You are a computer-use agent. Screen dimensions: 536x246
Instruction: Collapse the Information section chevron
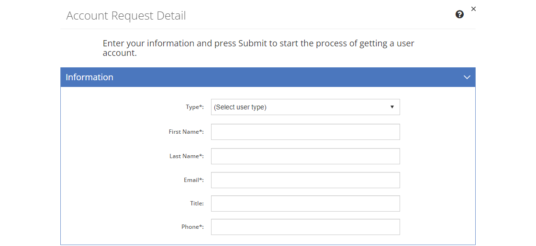[467, 77]
